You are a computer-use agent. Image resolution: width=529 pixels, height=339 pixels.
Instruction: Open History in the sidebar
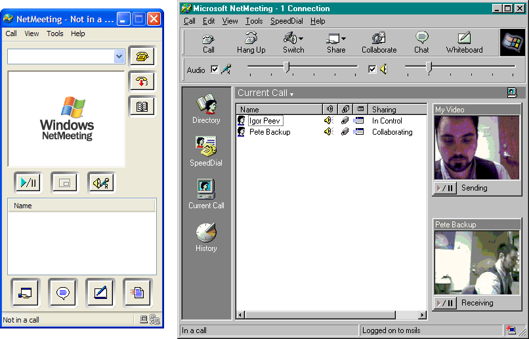click(x=206, y=237)
